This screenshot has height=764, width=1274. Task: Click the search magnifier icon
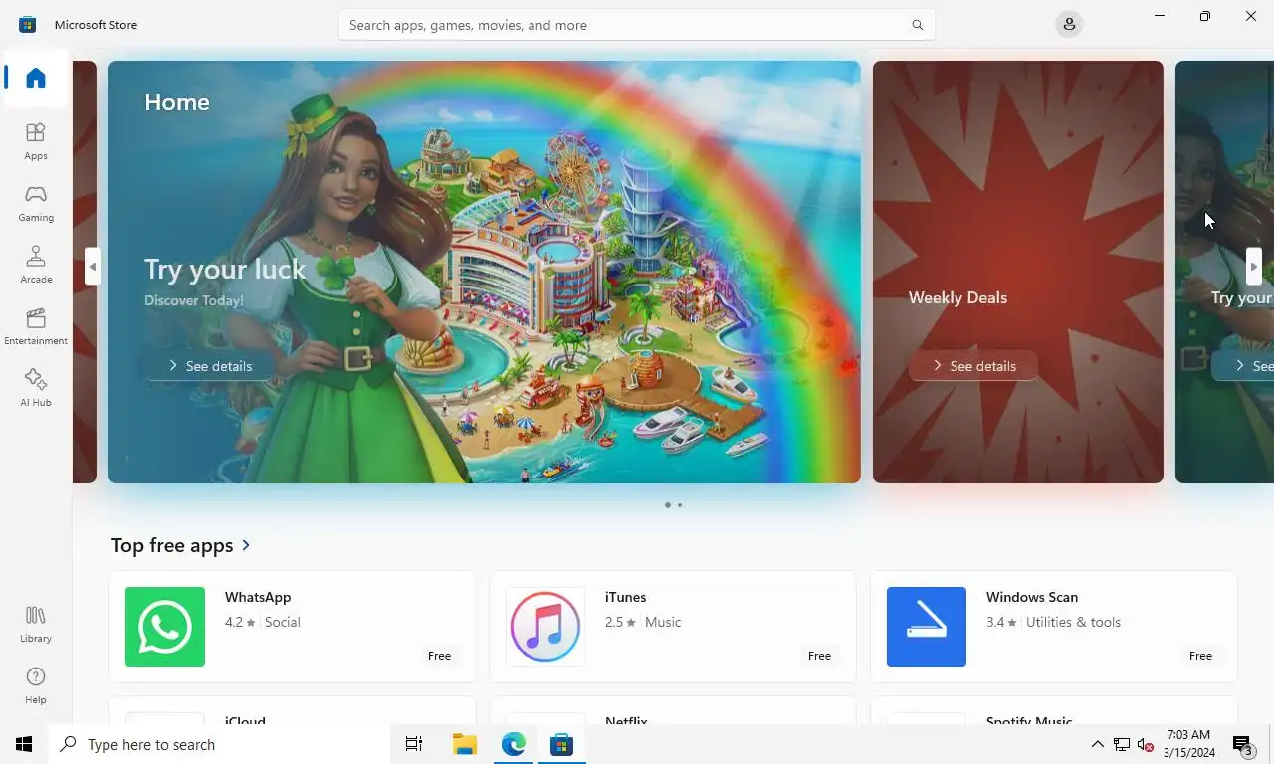tap(917, 25)
